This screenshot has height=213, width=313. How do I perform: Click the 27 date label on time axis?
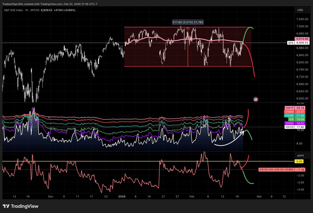pyautogui.click(x=177, y=196)
